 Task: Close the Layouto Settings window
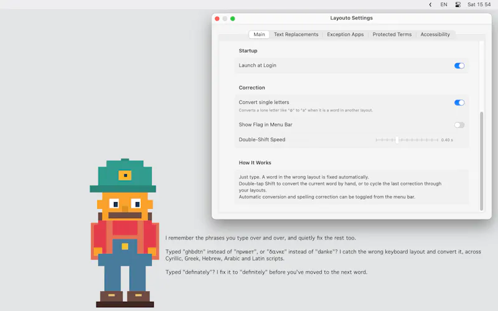point(217,19)
